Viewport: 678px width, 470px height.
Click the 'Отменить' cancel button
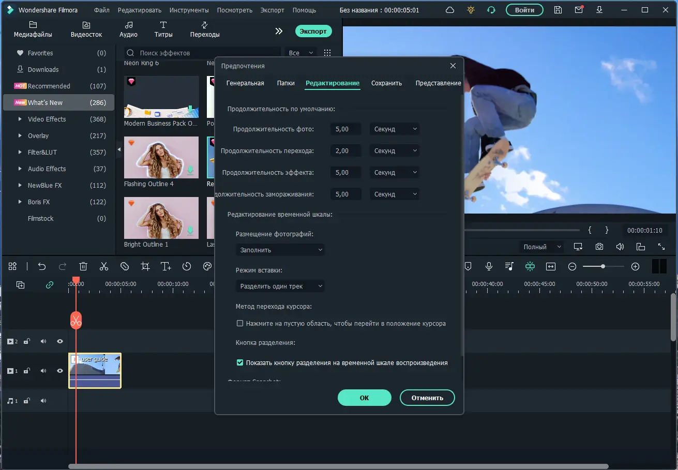427,398
